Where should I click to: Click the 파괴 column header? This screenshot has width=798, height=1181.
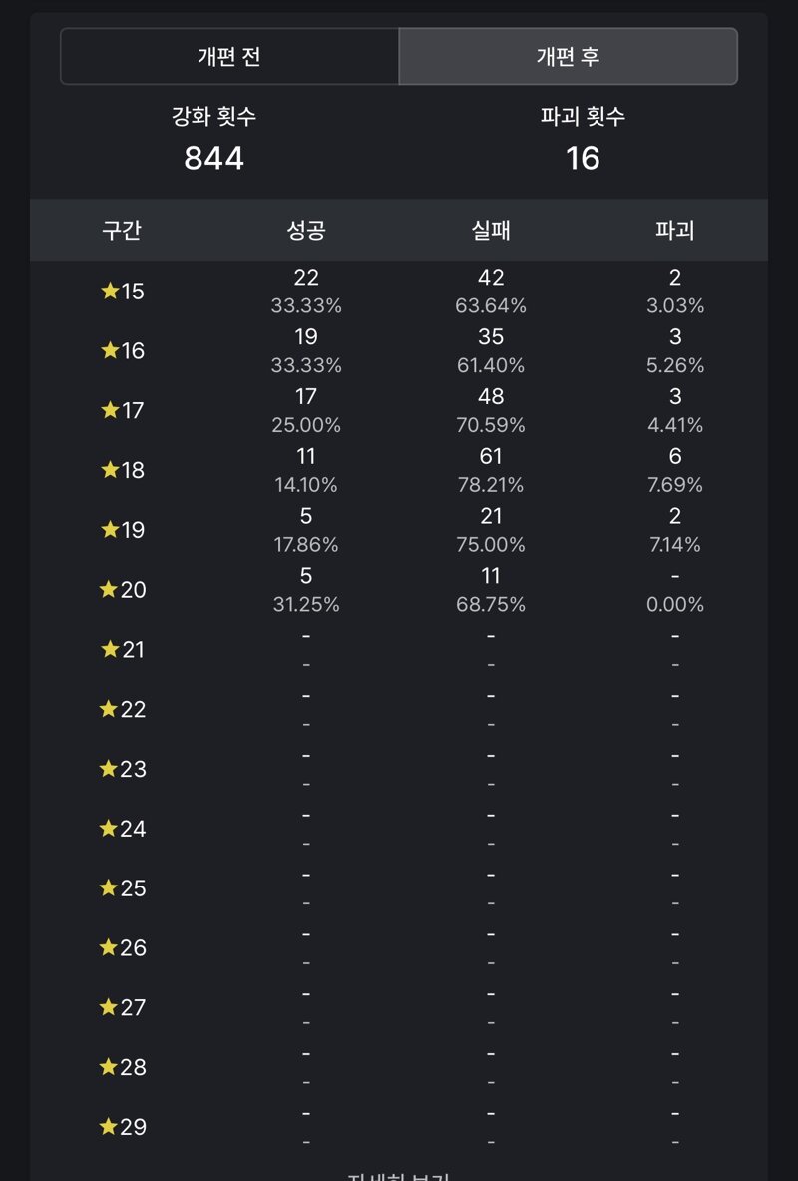pos(675,230)
